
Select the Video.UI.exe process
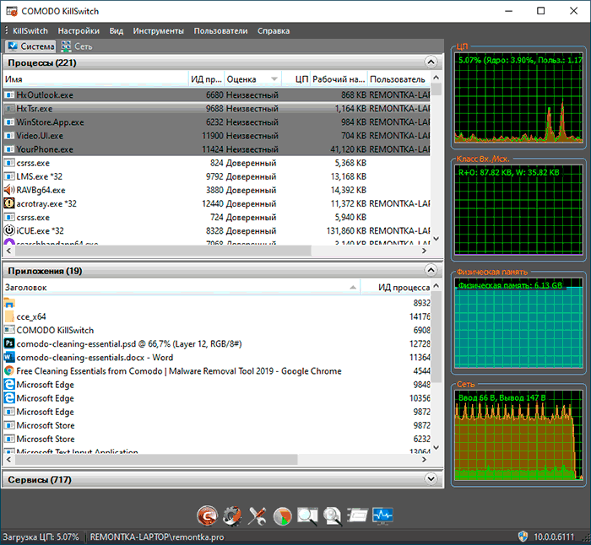point(217,136)
